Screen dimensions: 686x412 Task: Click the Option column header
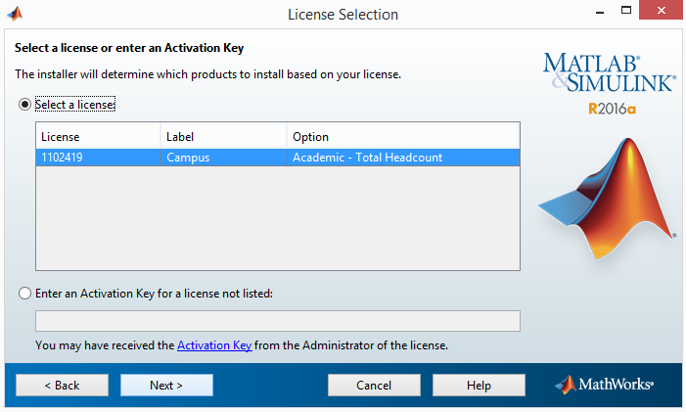pyautogui.click(x=401, y=136)
